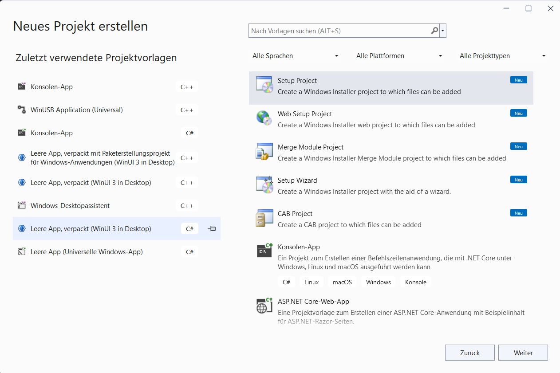The width and height of the screenshot is (560, 373).
Task: Click the Neu badge beside Setup Wizard
Action: point(519,180)
